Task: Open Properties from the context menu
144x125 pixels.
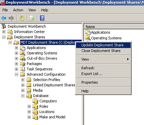Action: (103, 82)
